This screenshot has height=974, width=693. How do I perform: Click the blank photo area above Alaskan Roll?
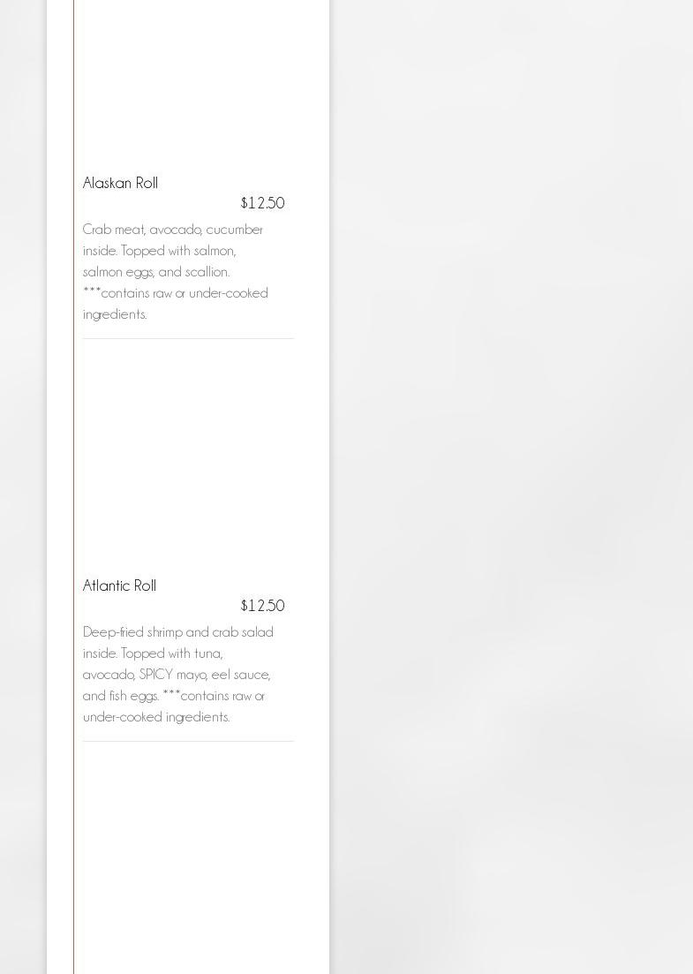click(x=188, y=79)
